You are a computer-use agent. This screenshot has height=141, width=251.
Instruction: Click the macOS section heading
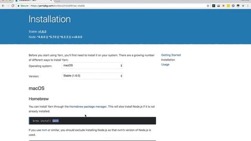tap(36, 89)
